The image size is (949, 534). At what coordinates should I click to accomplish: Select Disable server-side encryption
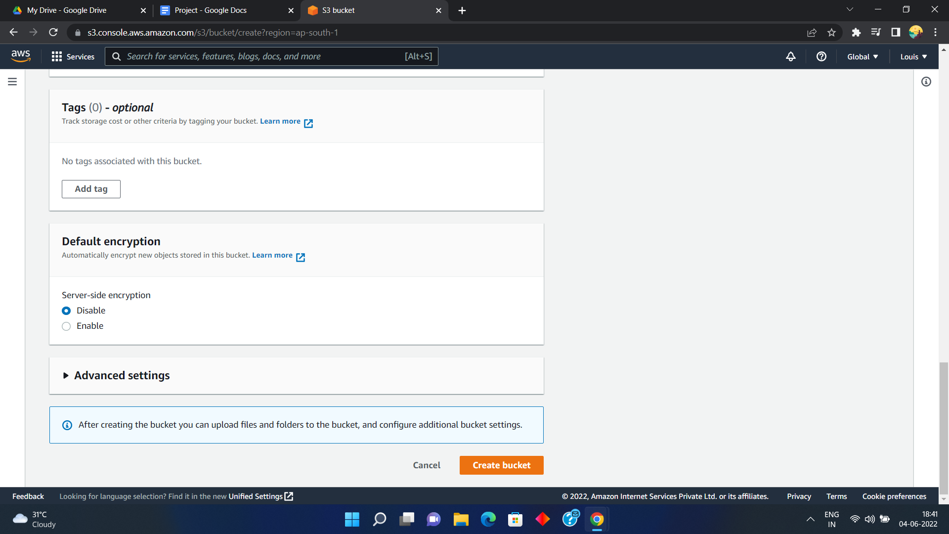click(x=66, y=311)
